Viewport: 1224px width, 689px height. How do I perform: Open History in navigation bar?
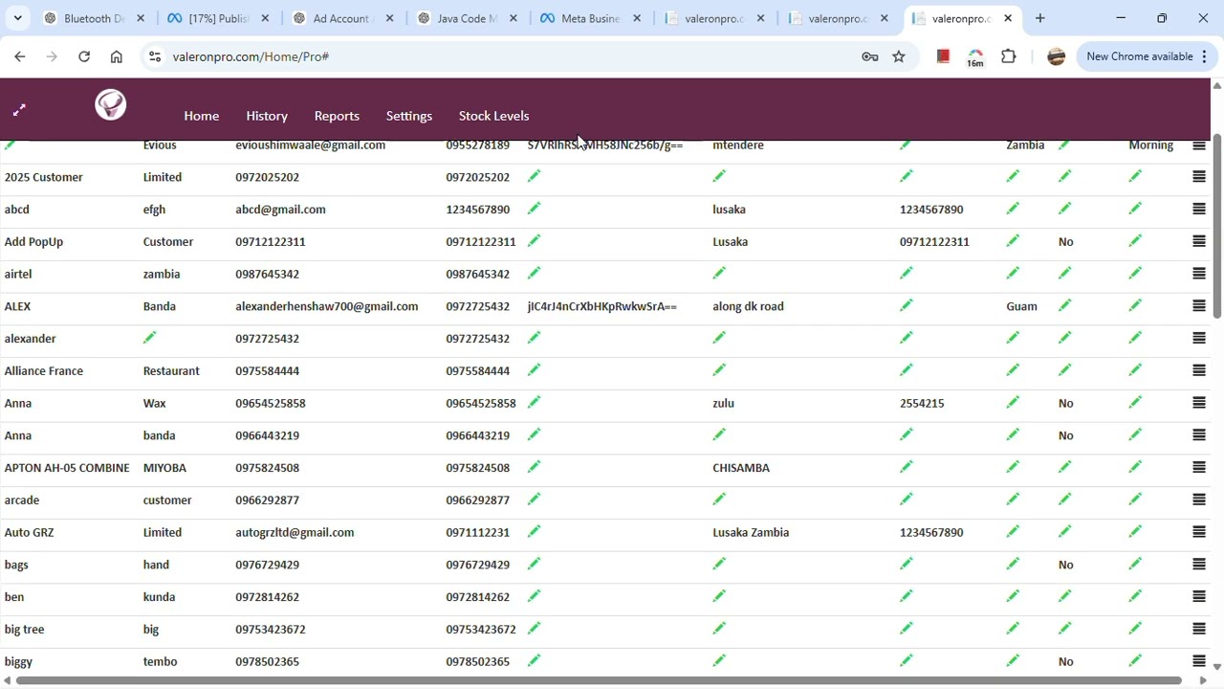[x=267, y=116]
